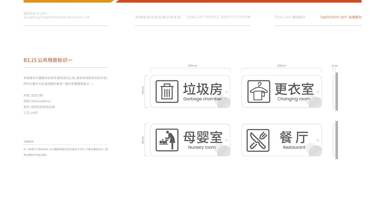This screenshot has width=376, height=211.
Task: Select the clothes hanger icon on Changing room sign
Action: [259, 91]
